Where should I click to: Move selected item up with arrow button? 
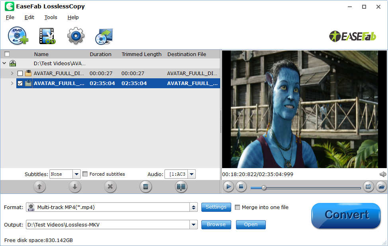coord(39,187)
